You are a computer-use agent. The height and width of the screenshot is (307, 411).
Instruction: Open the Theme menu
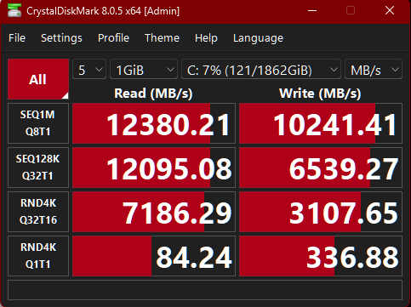162,38
